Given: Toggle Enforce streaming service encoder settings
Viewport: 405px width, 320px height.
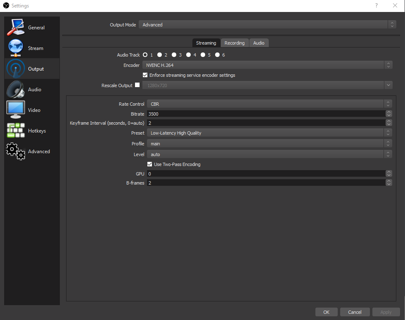Looking at the screenshot, I should click(x=145, y=75).
